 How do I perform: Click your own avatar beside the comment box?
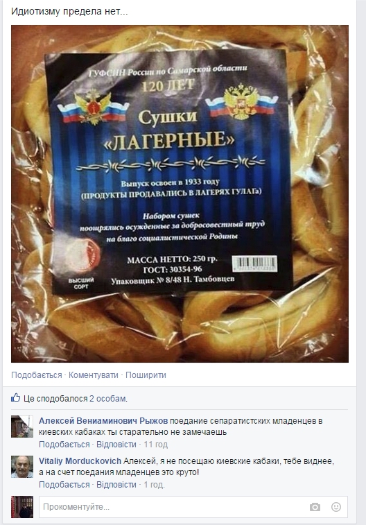(x=22, y=507)
